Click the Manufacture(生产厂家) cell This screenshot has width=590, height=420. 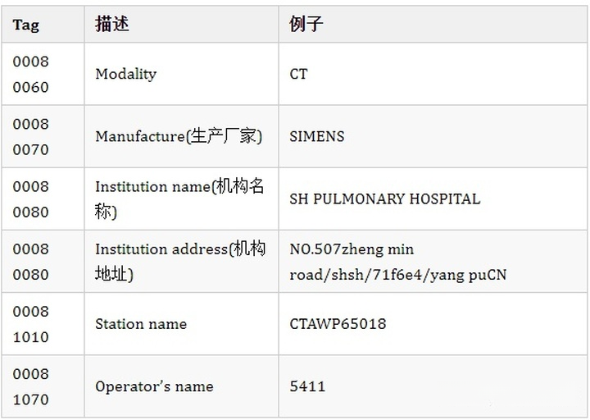(179, 136)
